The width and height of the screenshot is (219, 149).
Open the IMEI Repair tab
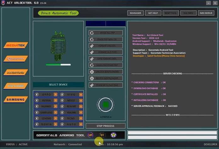tap(207, 13)
